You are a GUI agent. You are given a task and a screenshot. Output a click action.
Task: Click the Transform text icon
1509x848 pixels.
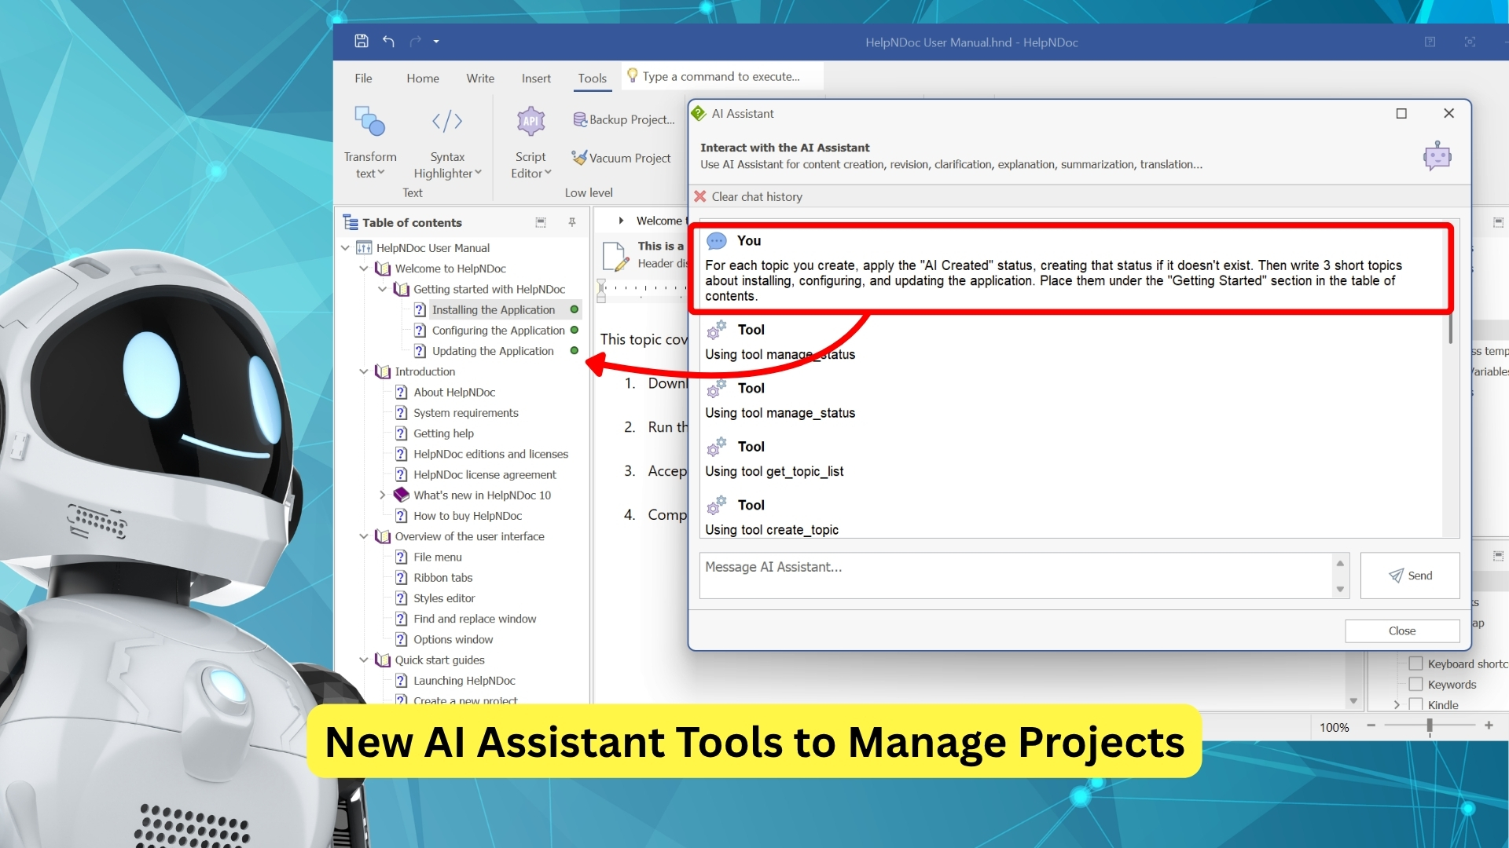(x=369, y=122)
